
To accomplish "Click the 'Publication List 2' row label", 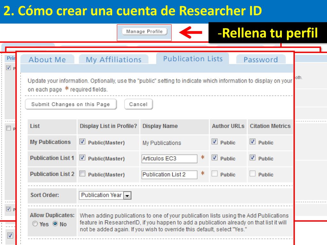I will tap(52, 174).
